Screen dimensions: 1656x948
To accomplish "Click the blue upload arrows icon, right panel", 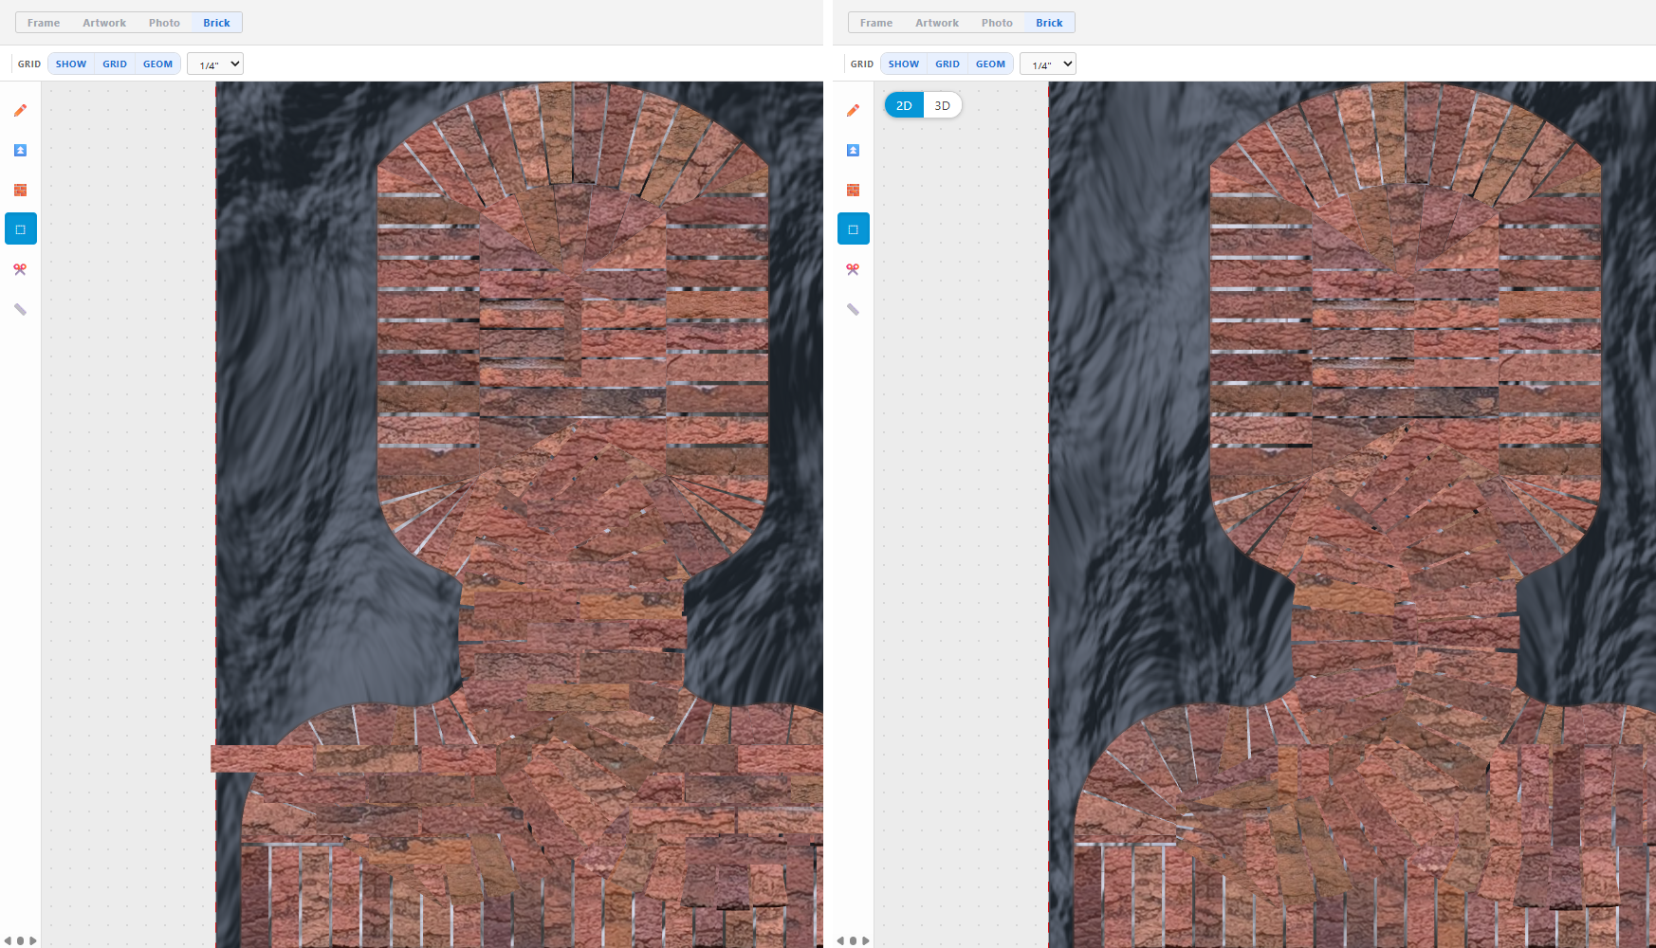I will click(853, 151).
